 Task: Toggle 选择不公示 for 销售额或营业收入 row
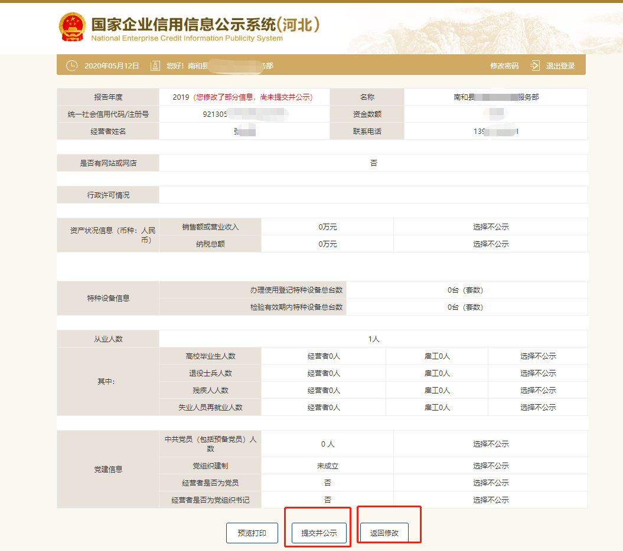point(537,226)
